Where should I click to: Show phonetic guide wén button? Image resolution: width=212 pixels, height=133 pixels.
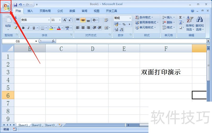[67, 28]
